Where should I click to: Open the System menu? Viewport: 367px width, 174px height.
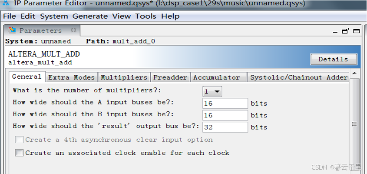tap(54, 16)
